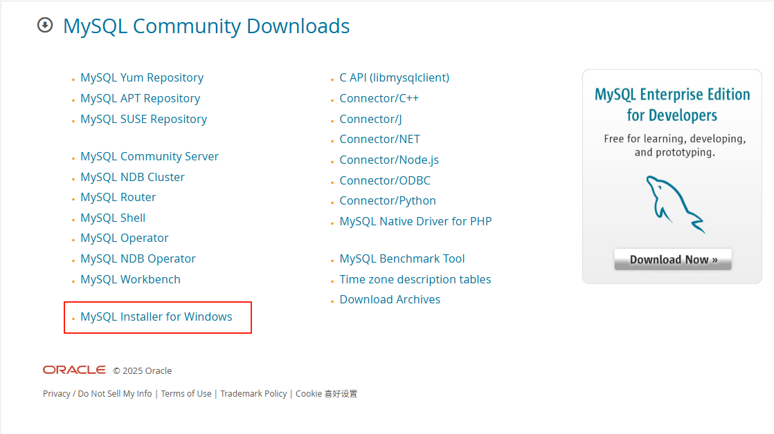The image size is (774, 434).
Task: Select the Connector/ODBC link
Action: (385, 181)
